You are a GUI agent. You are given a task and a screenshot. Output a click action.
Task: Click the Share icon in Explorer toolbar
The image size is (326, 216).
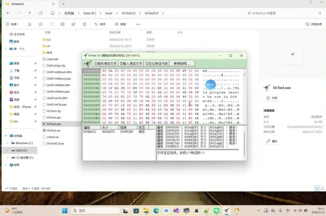click(73, 24)
